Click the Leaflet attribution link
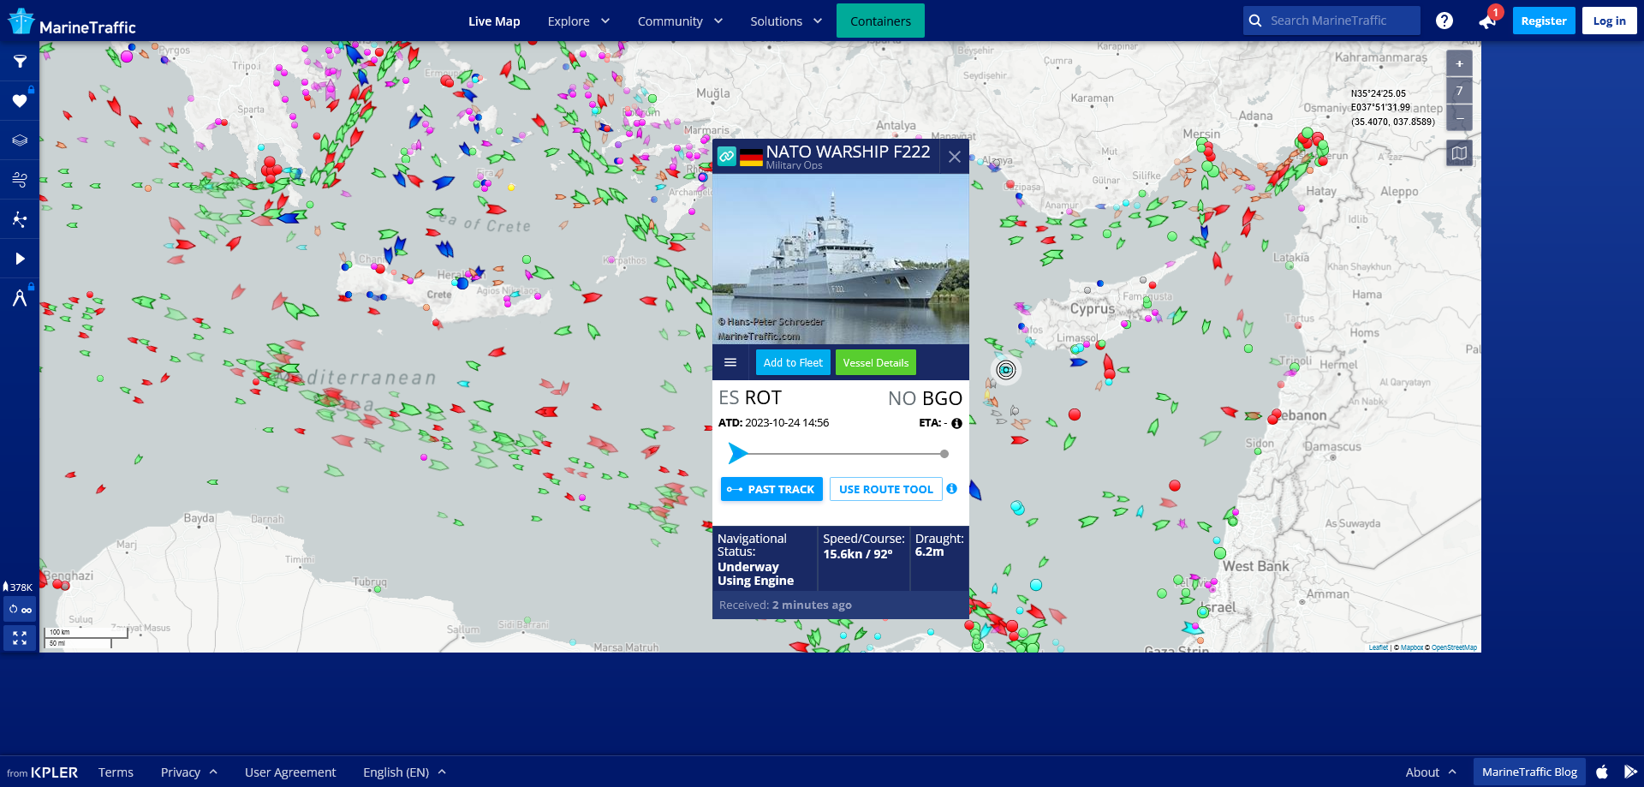The image size is (1644, 787). [x=1378, y=647]
